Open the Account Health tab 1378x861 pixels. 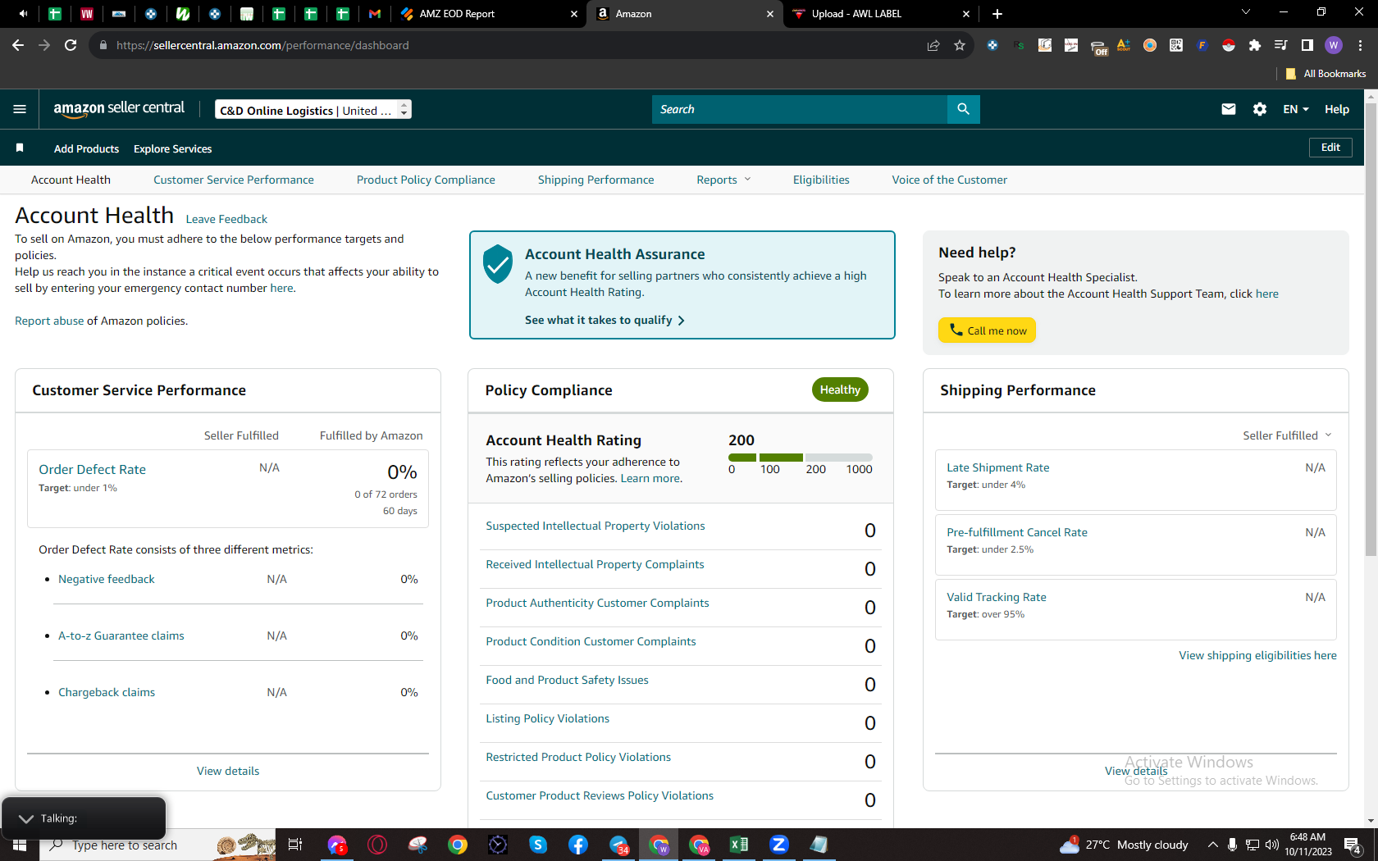coord(71,180)
